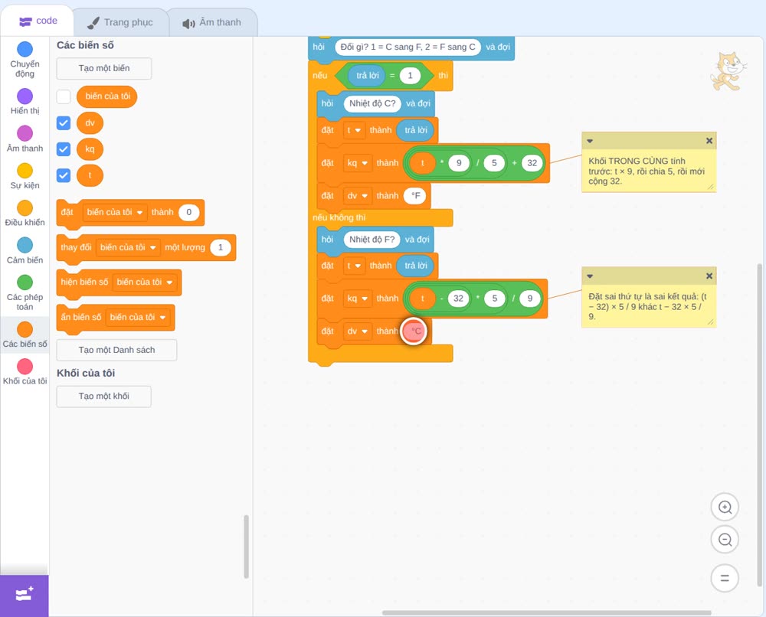766x617 pixels.
Task: Open variable dropdown in thay đổi block
Action: [128, 247]
